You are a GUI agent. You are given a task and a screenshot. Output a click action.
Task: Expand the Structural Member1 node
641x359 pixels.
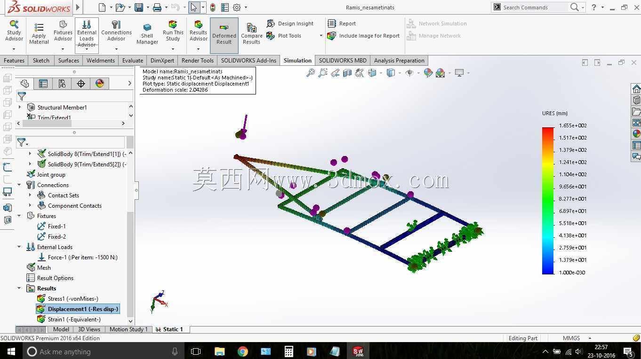pos(20,108)
